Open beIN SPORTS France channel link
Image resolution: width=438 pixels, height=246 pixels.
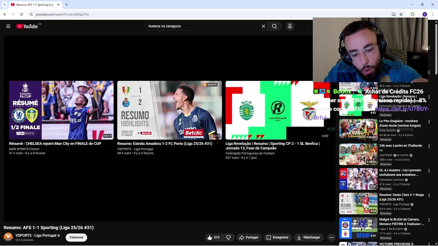coord(24,149)
